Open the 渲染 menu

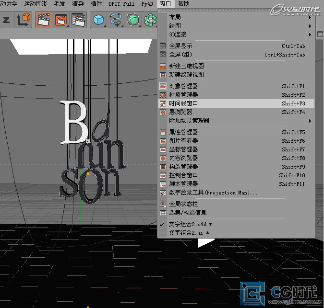pyautogui.click(x=78, y=4)
